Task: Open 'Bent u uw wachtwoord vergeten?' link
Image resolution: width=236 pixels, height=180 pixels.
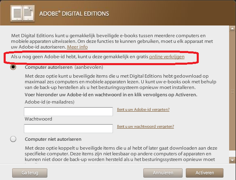Action: click(145, 127)
